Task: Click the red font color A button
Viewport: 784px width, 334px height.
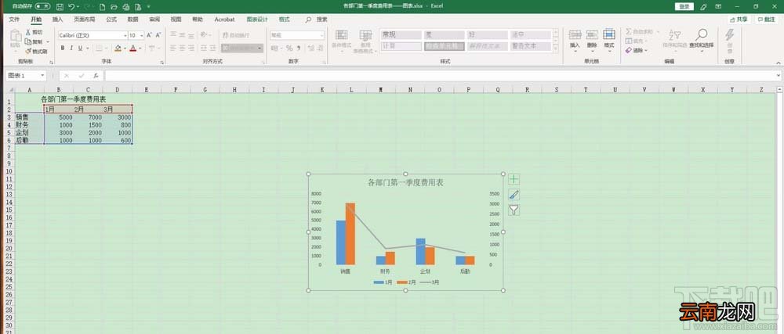Action: pyautogui.click(x=133, y=48)
